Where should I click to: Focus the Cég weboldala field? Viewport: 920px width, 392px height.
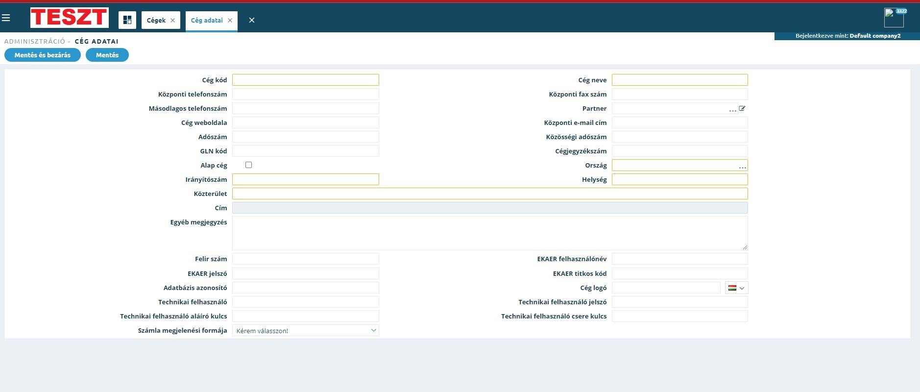306,122
